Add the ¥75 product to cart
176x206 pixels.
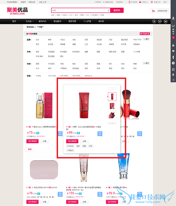(x=32, y=141)
